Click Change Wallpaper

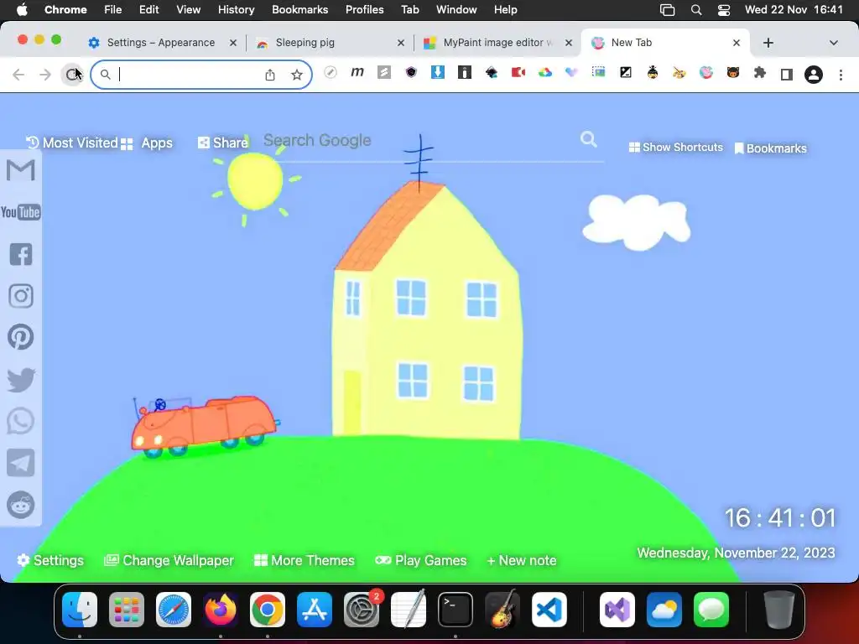169,560
